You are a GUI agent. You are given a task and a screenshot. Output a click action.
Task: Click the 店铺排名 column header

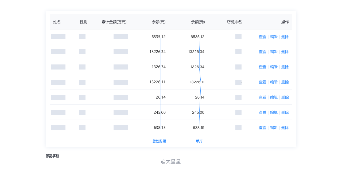(x=234, y=22)
